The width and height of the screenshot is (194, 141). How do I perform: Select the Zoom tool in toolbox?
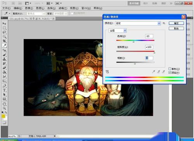(4, 108)
